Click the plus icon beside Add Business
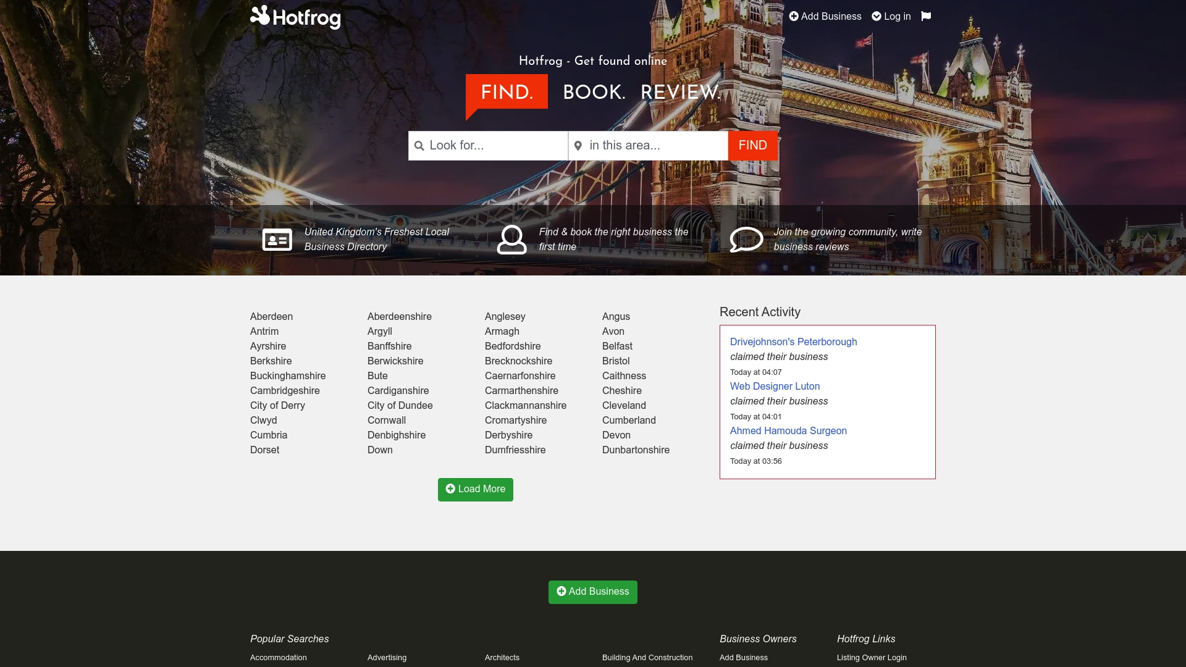This screenshot has width=1186, height=667. pos(794,16)
